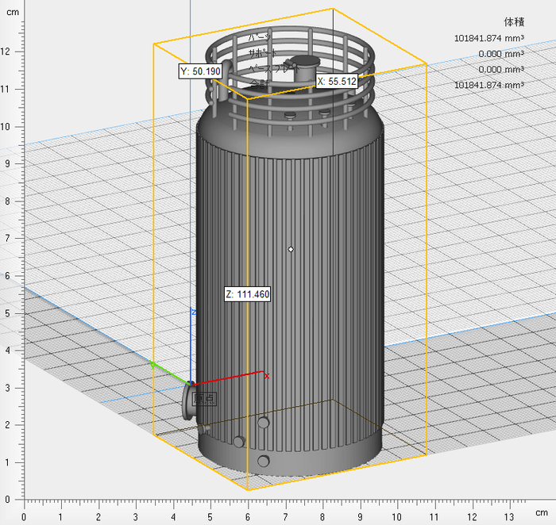556x525 pixels.
Task: Click the lowest round port on tank base
Action: point(263,462)
